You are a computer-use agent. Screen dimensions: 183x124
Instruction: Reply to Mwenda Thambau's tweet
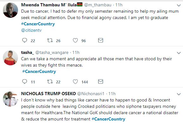[x=25, y=41]
